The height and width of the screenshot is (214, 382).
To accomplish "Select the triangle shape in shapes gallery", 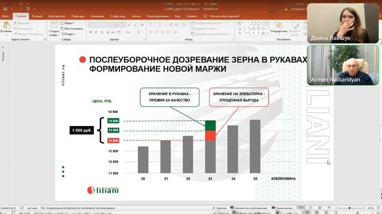I will tap(240, 29).
